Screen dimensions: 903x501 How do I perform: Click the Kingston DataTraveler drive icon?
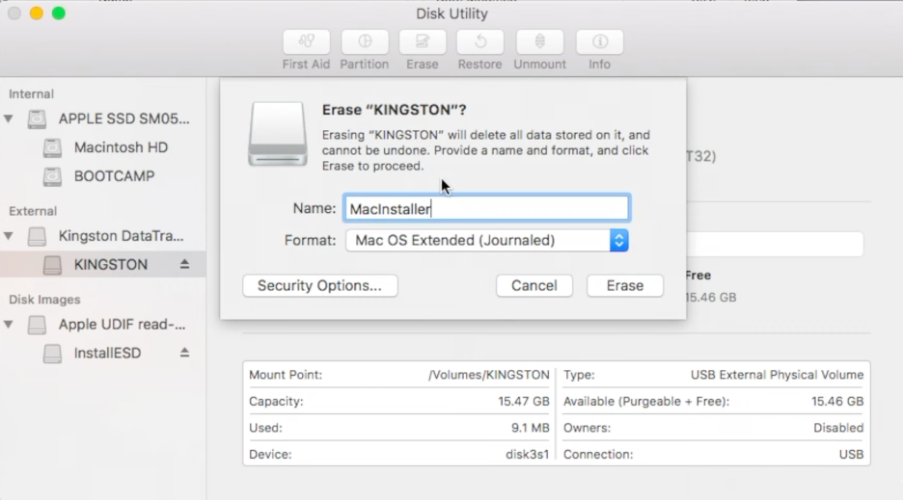[37, 236]
